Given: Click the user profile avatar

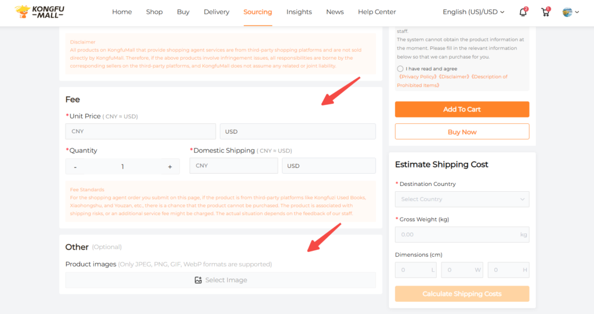Looking at the screenshot, I should click(x=567, y=12).
